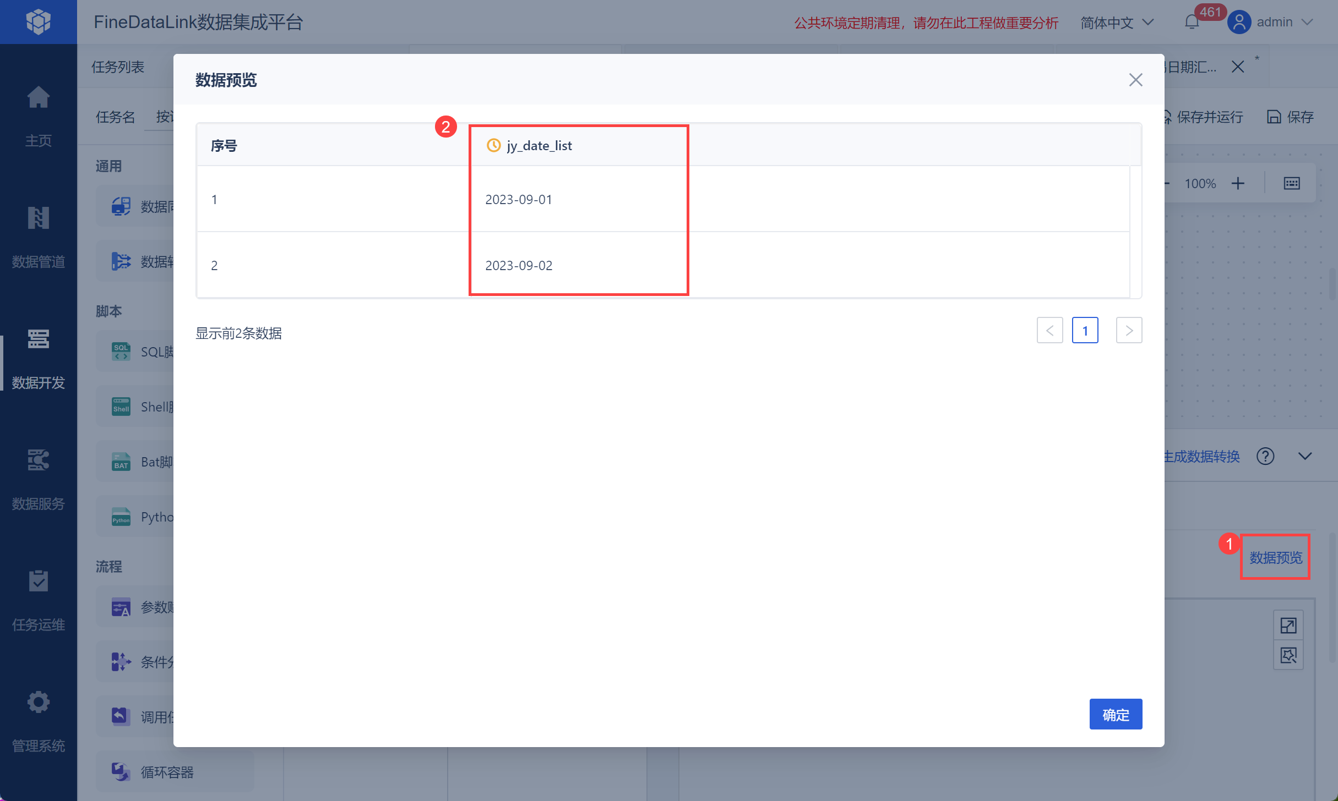Image resolution: width=1338 pixels, height=801 pixels.
Task: Collapse the panel with the chevron down arrow
Action: click(x=1305, y=456)
